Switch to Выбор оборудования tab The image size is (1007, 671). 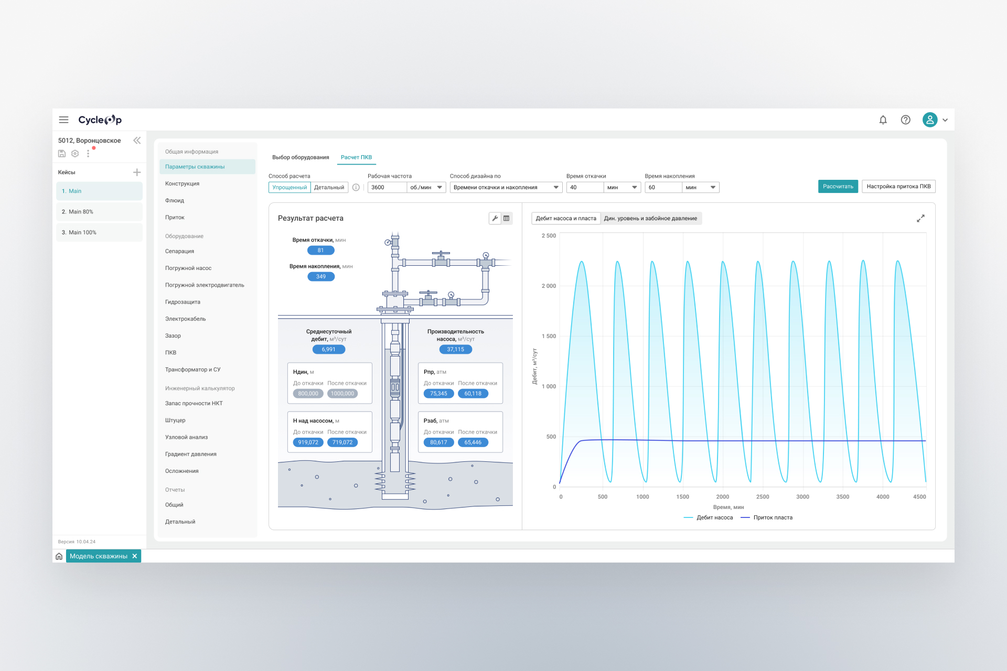pos(301,157)
